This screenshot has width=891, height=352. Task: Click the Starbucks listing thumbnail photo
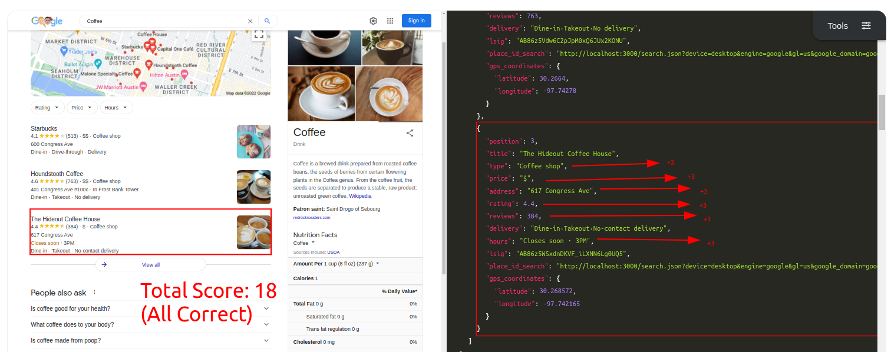(x=253, y=141)
